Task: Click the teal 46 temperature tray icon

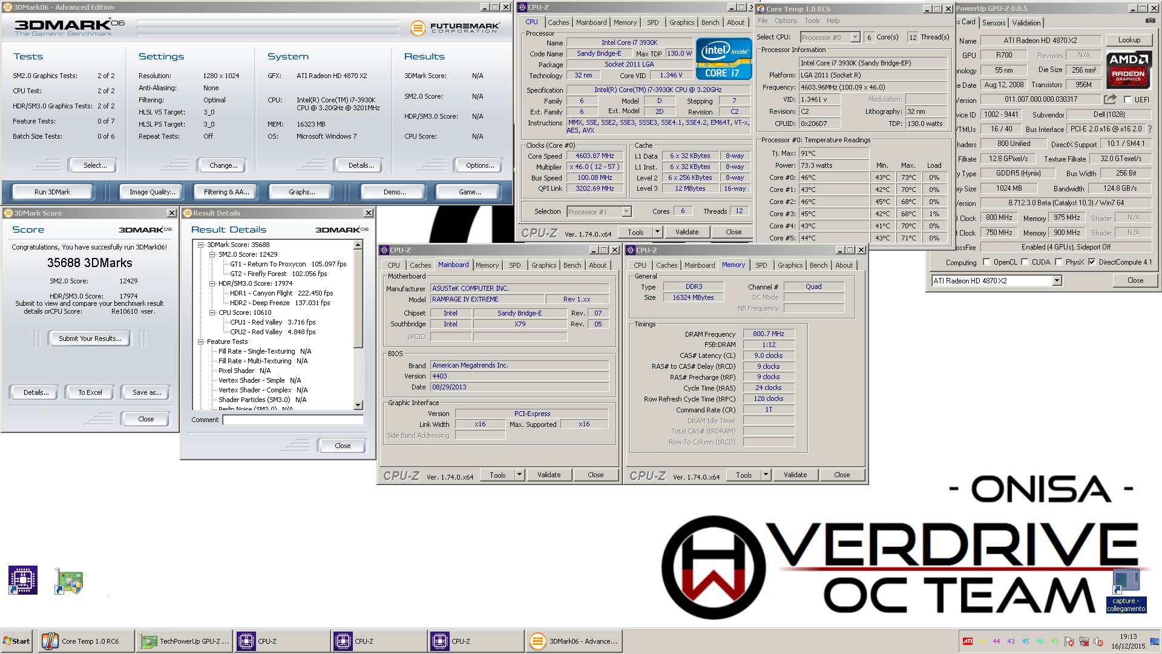Action: 1040,641
